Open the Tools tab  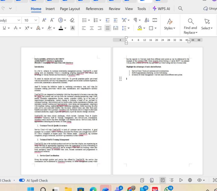tap(142, 9)
